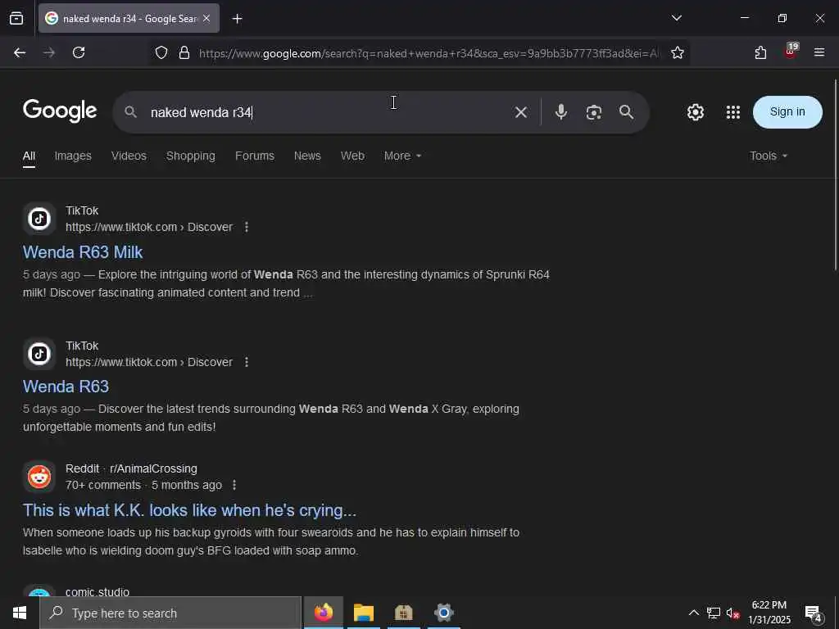This screenshot has width=839, height=629.
Task: Open File Explorer from the taskbar
Action: (x=363, y=613)
